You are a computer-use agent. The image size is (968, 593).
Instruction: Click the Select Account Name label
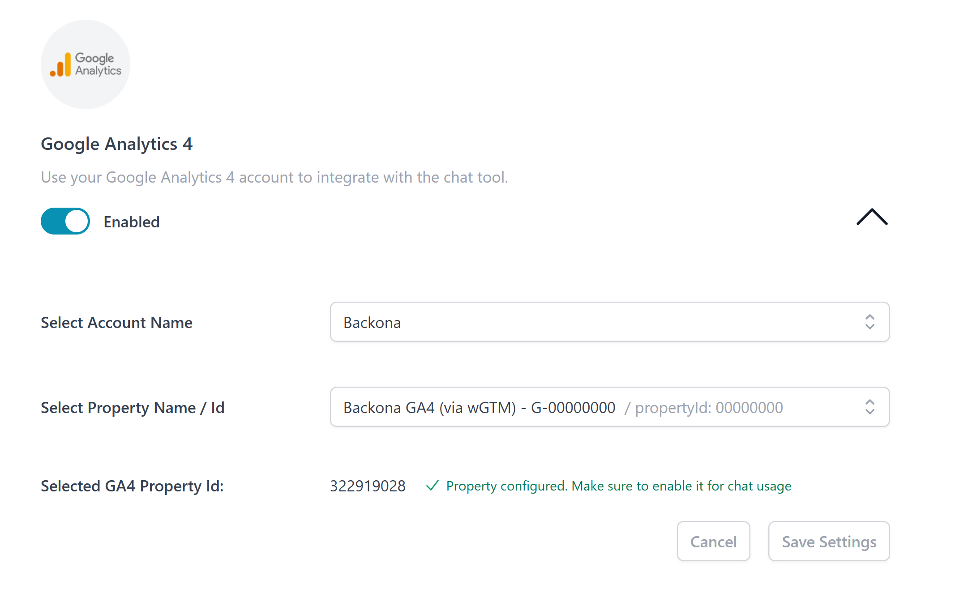click(x=116, y=323)
